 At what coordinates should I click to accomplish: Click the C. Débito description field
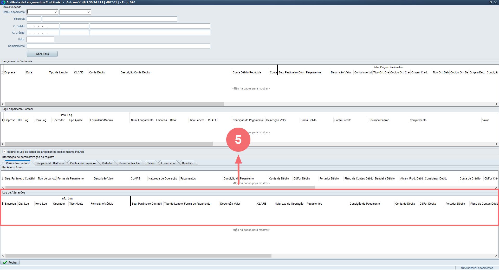coord(150,26)
